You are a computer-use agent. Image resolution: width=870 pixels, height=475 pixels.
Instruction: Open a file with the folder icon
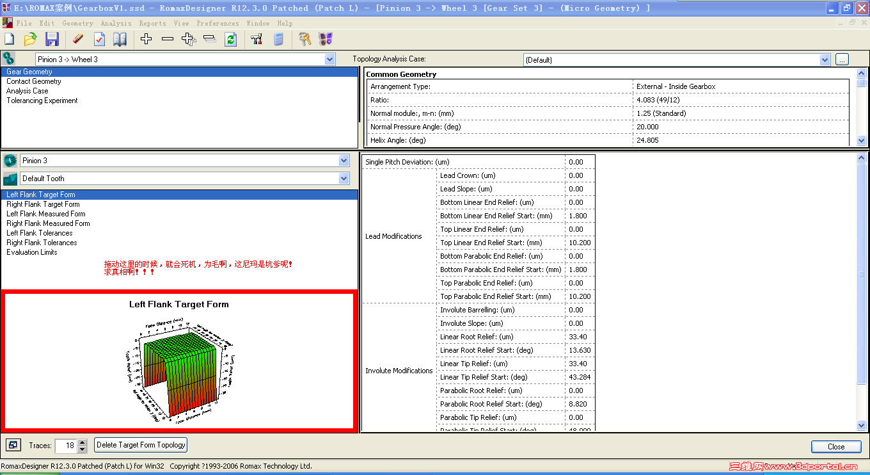[x=30, y=40]
